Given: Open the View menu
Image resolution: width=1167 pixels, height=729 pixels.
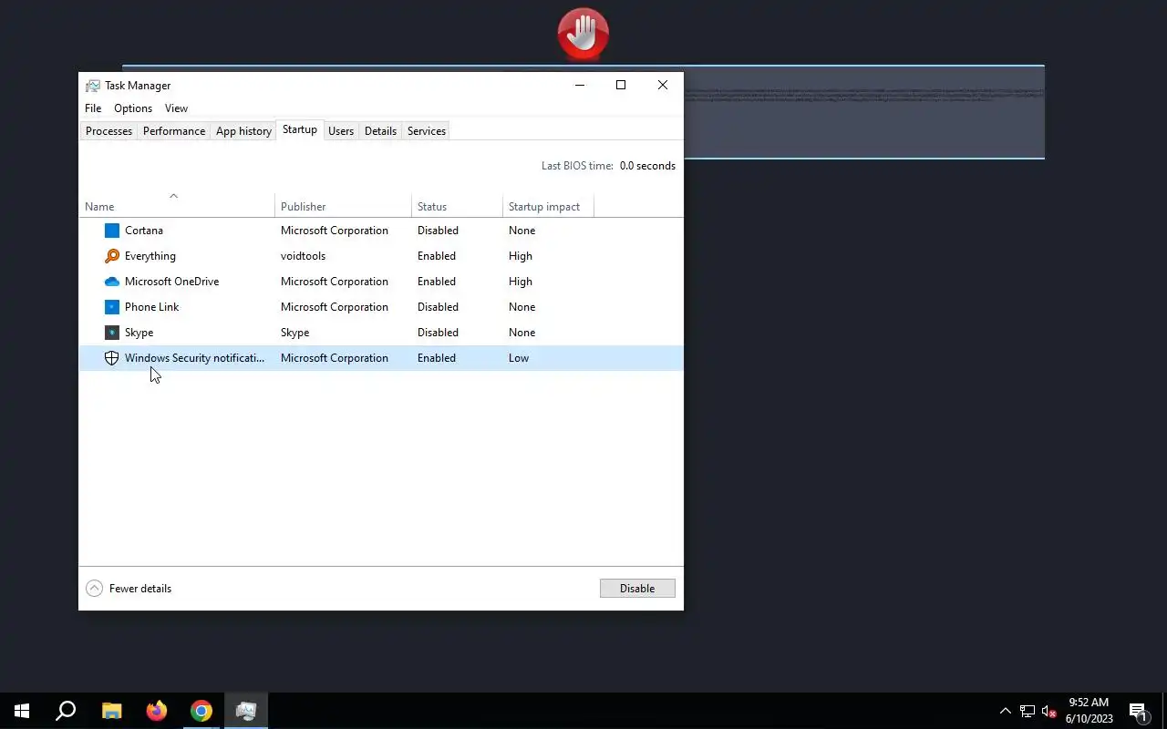Looking at the screenshot, I should tap(176, 108).
